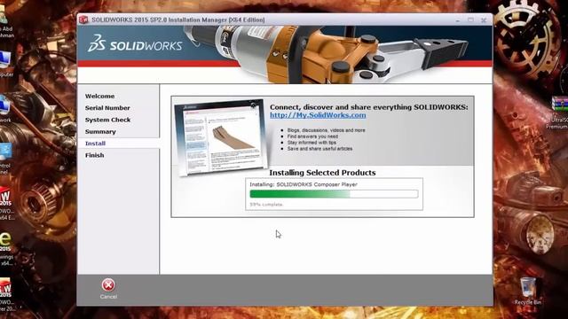Viewport: 568px width, 319px height.
Task: Select the Serial Number step
Action: click(x=107, y=108)
